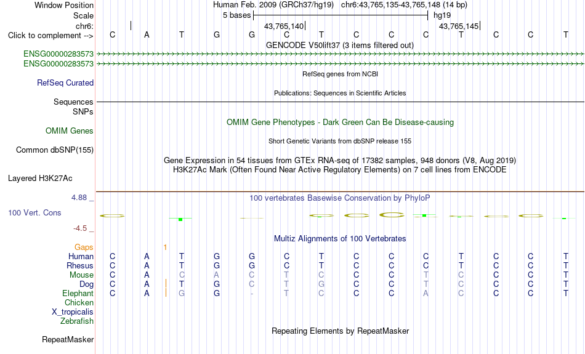Click the orange insertion bar in Dog row
The height and width of the screenshot is (354, 585).
tap(166, 284)
